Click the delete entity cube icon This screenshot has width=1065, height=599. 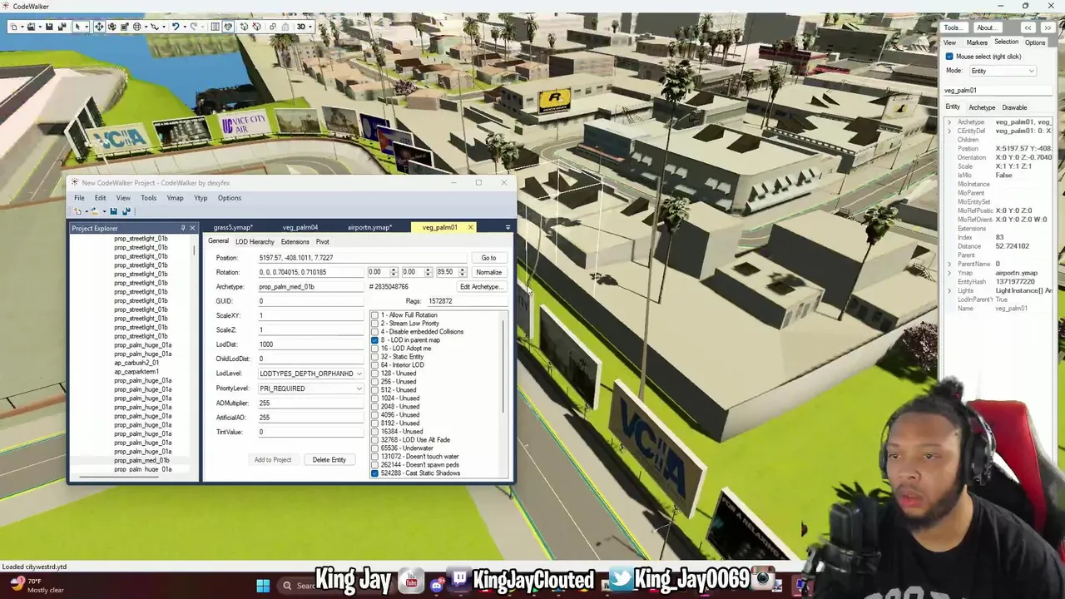pyautogui.click(x=256, y=27)
